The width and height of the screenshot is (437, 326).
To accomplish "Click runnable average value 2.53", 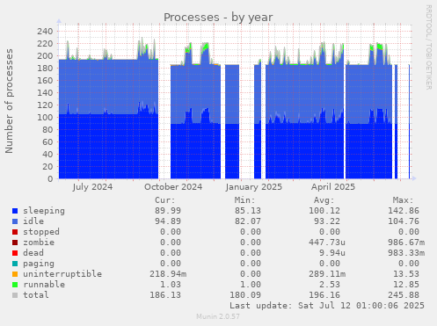I will (330, 285).
